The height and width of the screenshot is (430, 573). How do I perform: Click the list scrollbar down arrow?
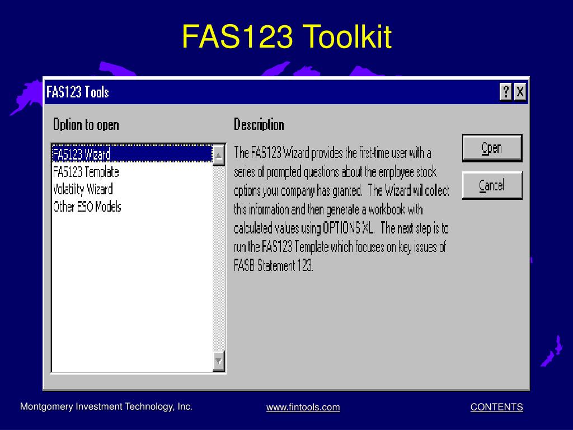coord(219,361)
